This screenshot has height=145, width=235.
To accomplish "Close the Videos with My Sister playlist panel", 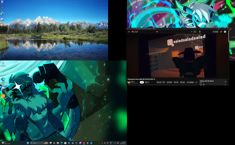I will pyautogui.click(x=225, y=82).
